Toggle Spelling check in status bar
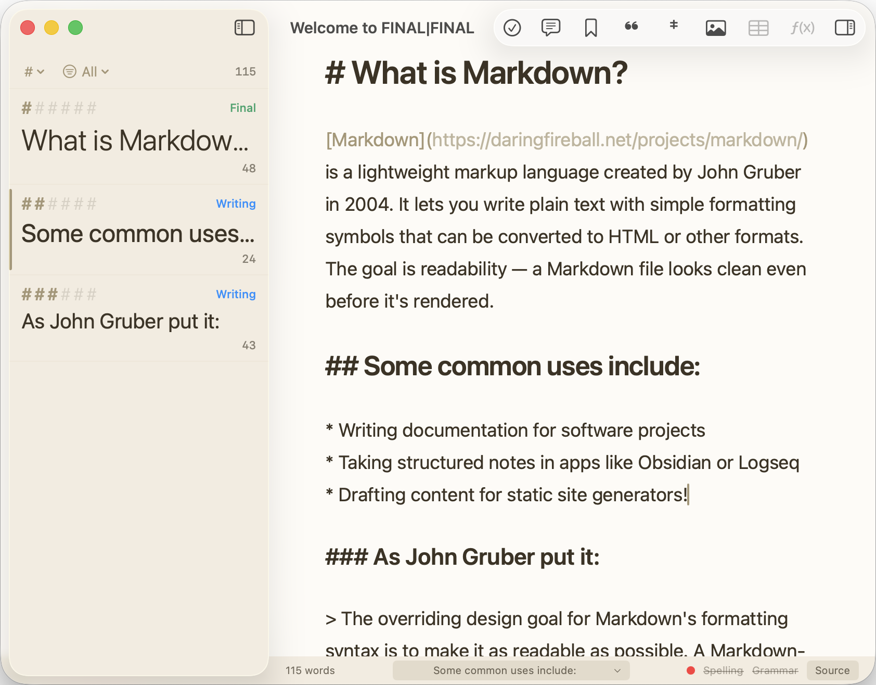 (723, 670)
